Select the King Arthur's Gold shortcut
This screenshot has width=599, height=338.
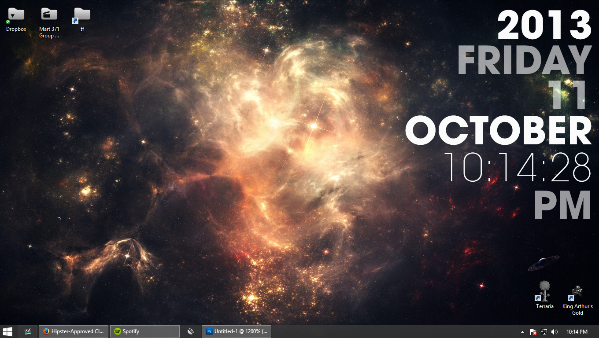pos(577,301)
